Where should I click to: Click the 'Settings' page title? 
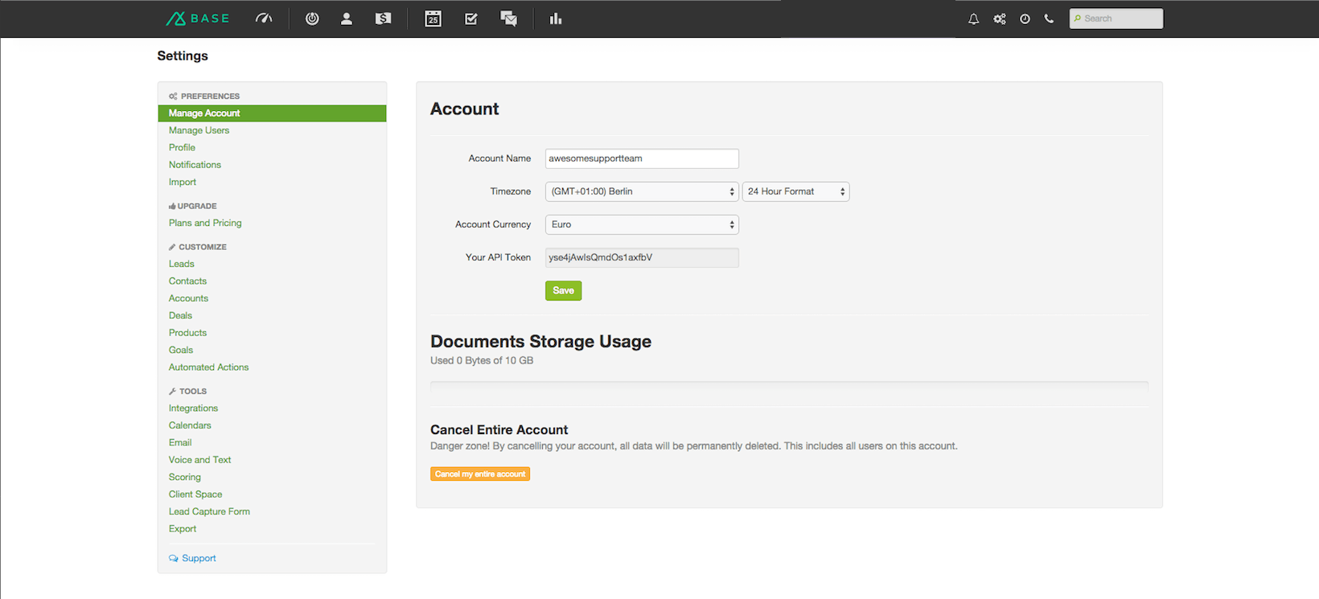point(183,55)
